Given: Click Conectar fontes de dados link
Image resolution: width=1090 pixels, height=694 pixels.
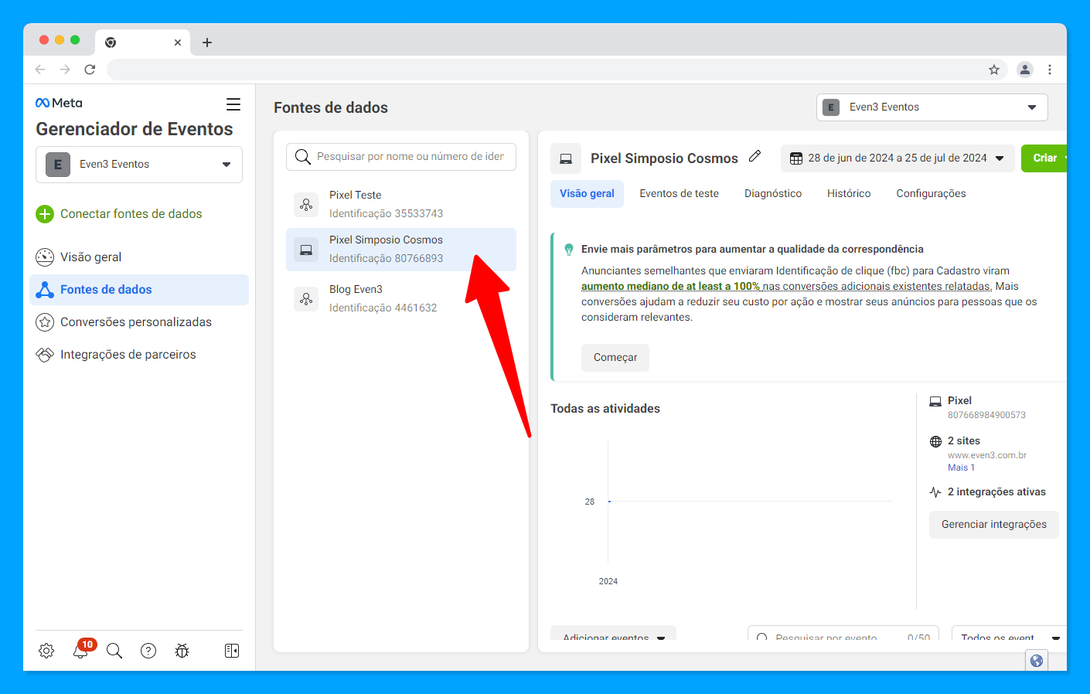Looking at the screenshot, I should point(131,214).
